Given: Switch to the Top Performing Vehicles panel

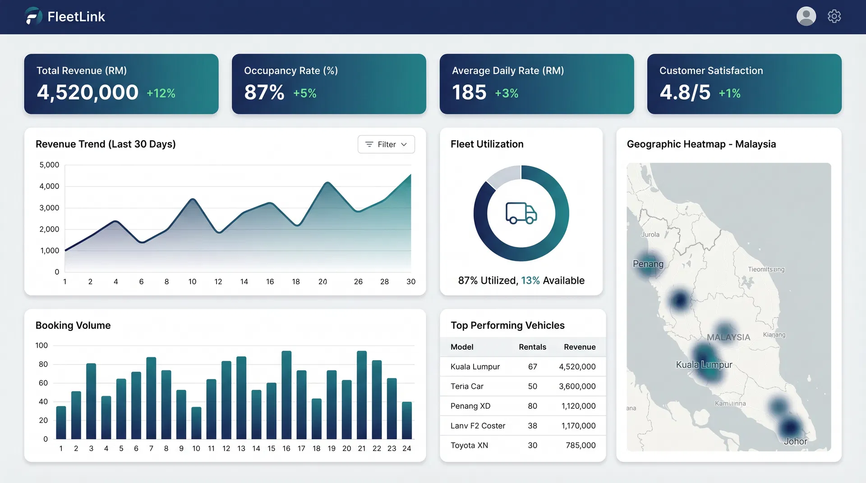Looking at the screenshot, I should 507,325.
